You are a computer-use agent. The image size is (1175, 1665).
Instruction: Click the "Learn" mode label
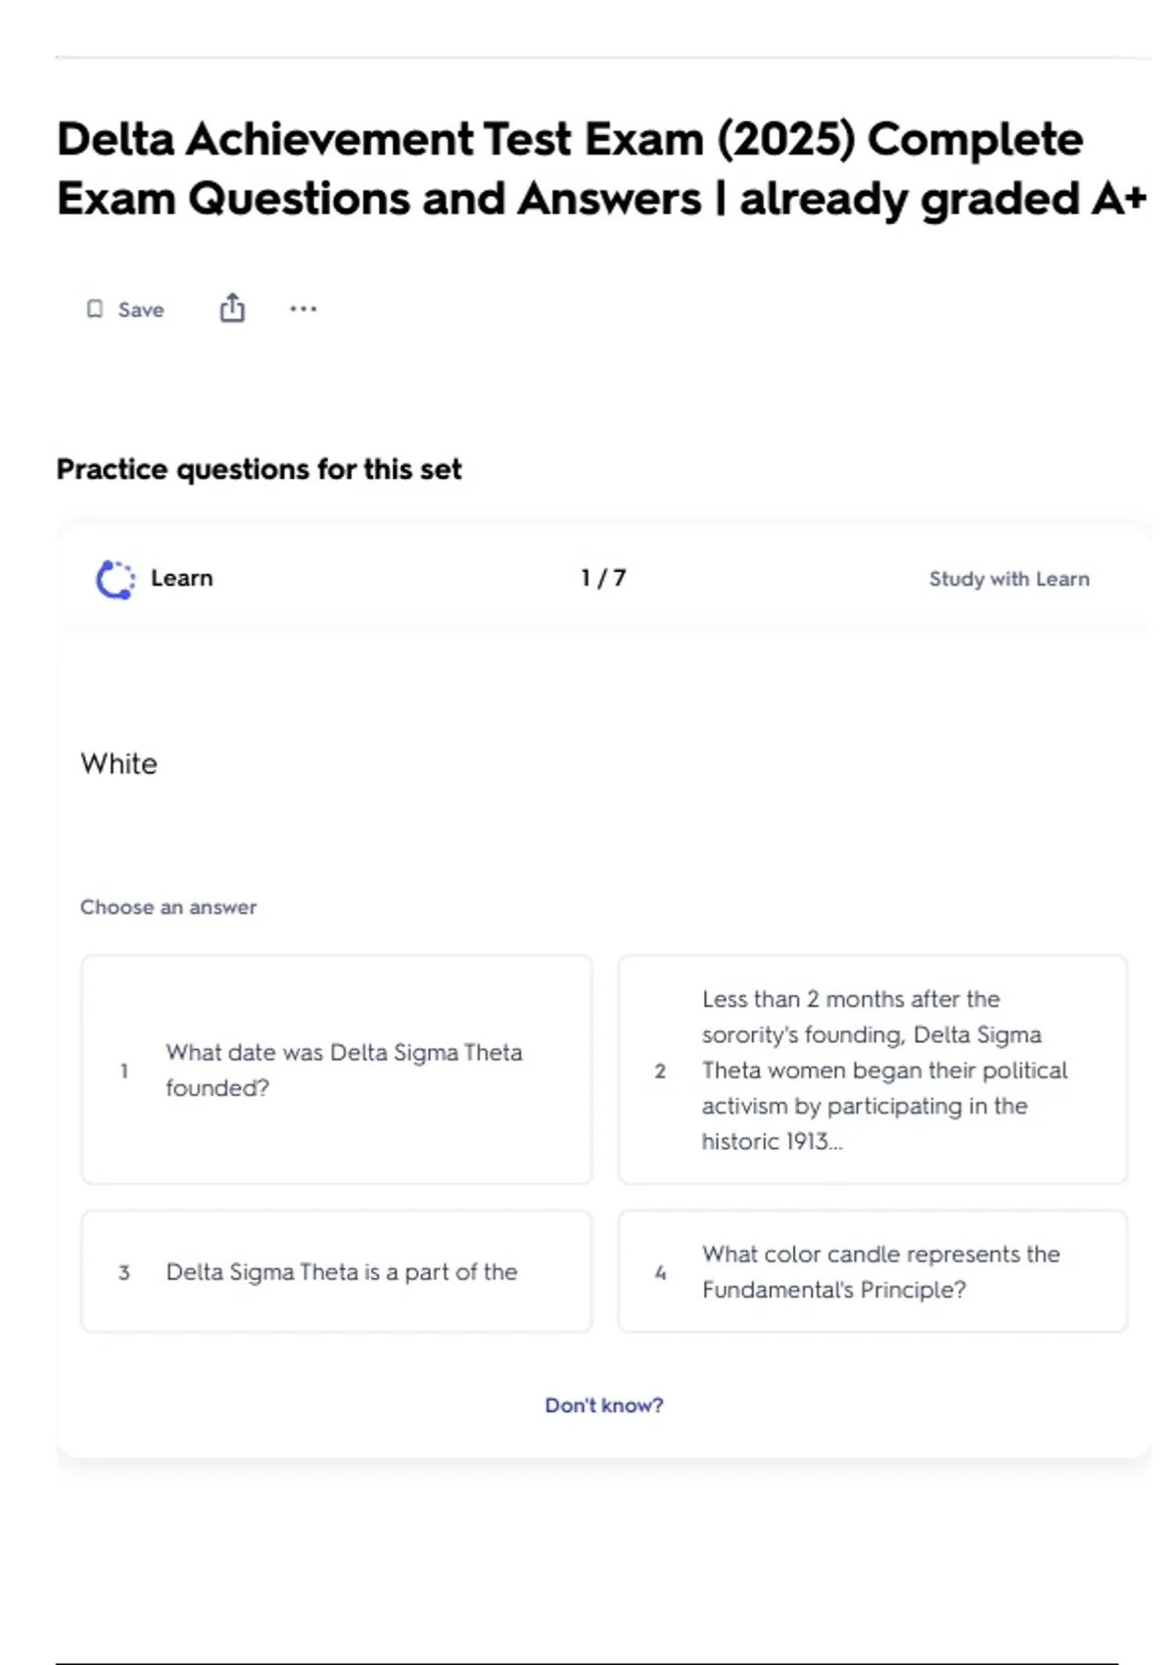[x=181, y=578]
